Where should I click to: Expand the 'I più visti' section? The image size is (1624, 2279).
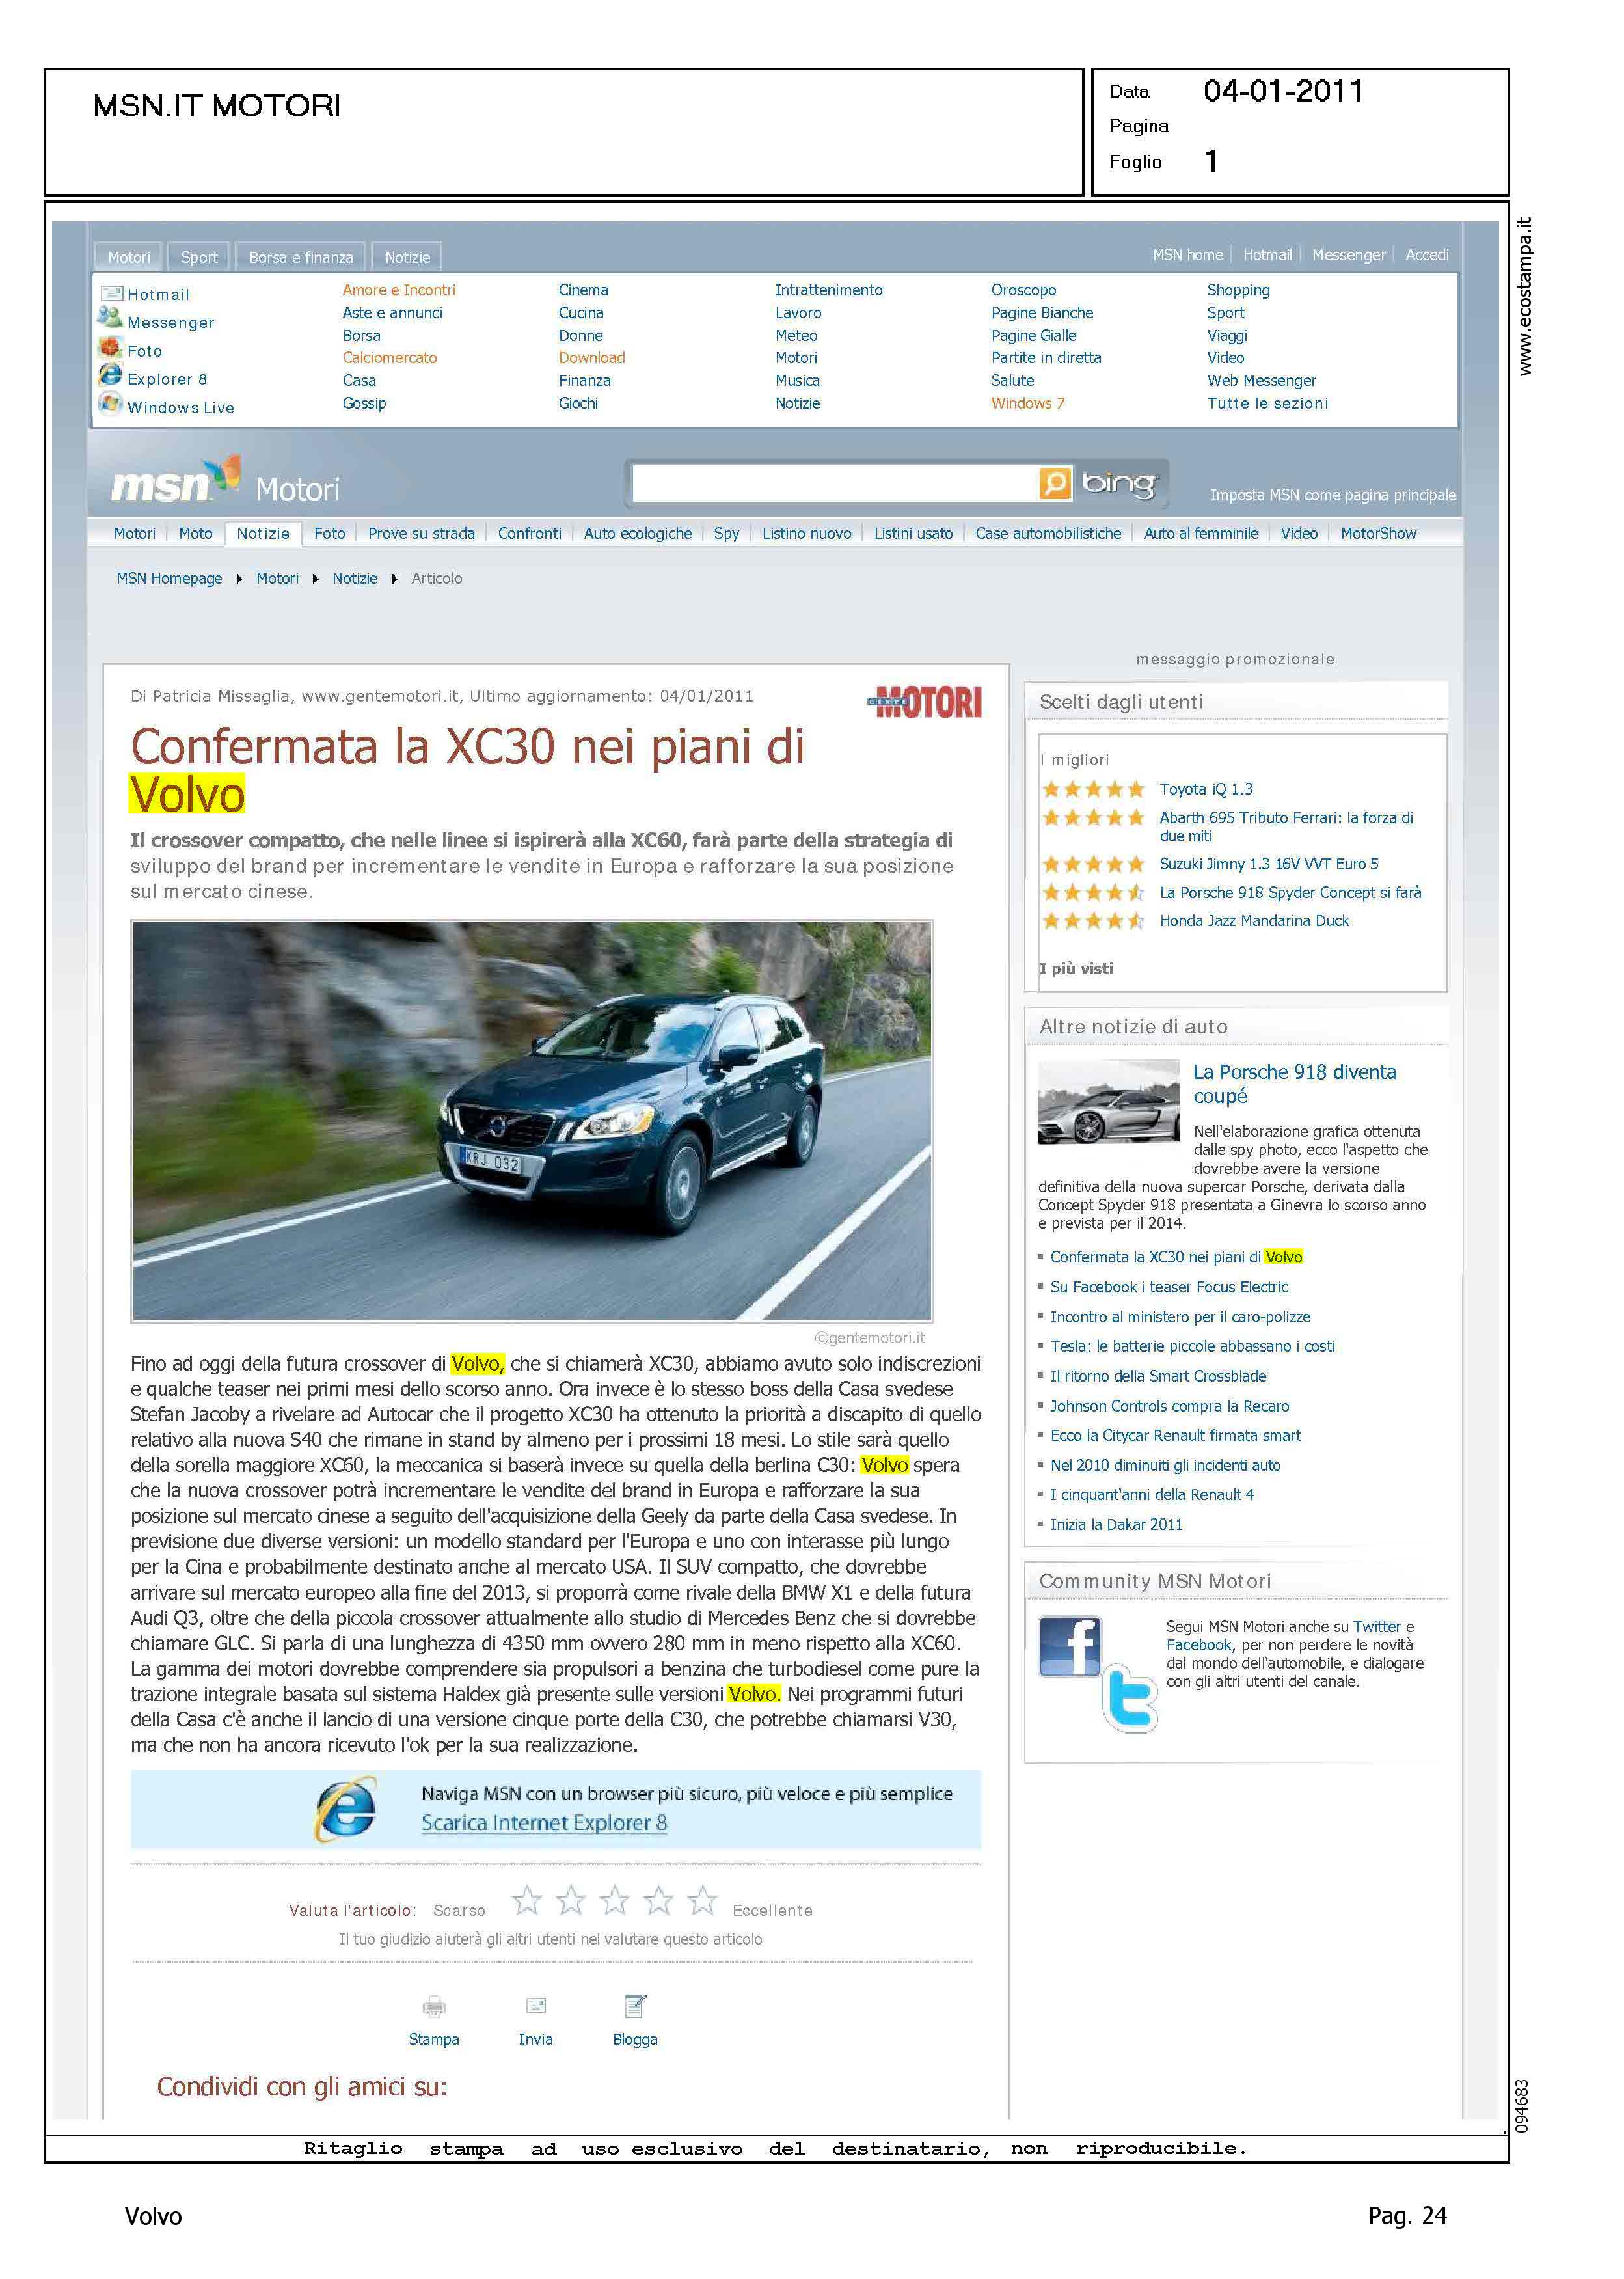click(x=1076, y=968)
